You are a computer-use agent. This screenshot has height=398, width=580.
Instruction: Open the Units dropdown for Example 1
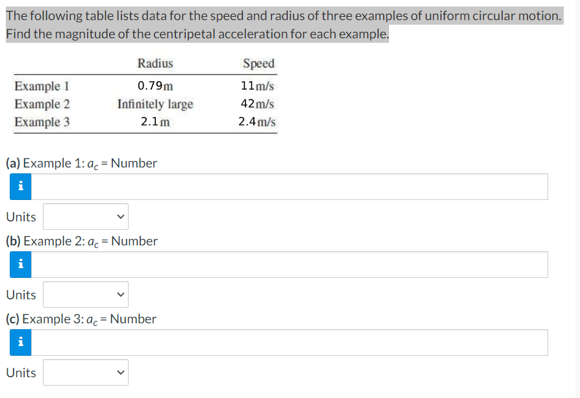coord(85,216)
